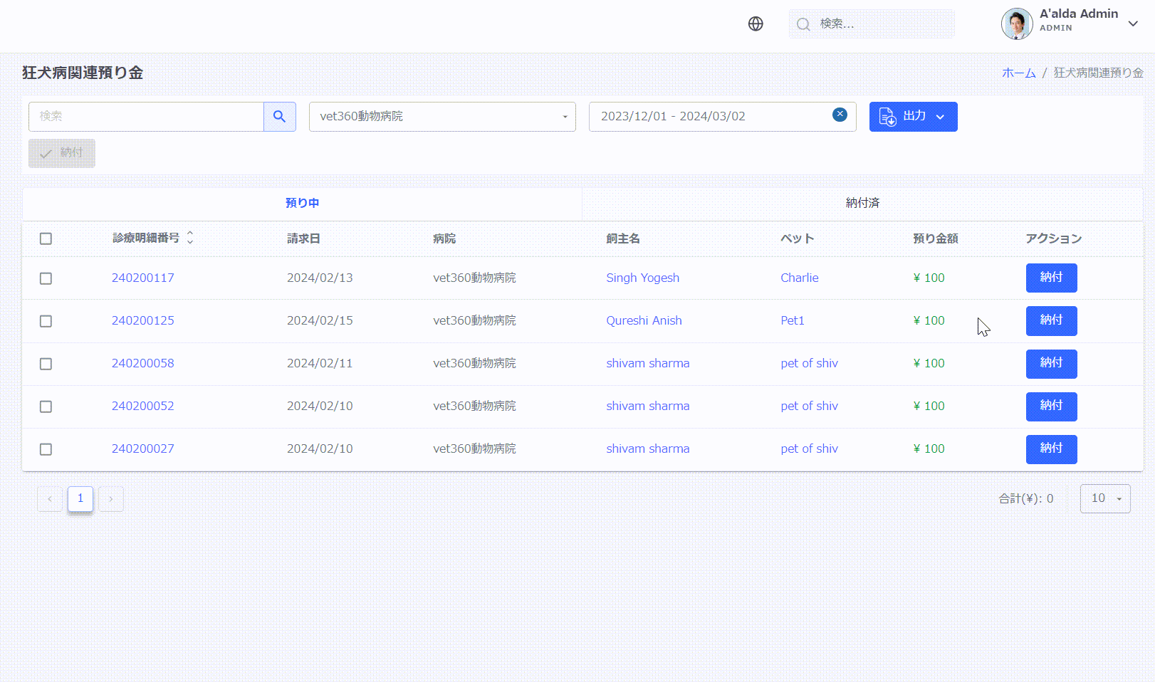Go to previous page arrow
Screen dimensions: 1155x682
pos(50,499)
